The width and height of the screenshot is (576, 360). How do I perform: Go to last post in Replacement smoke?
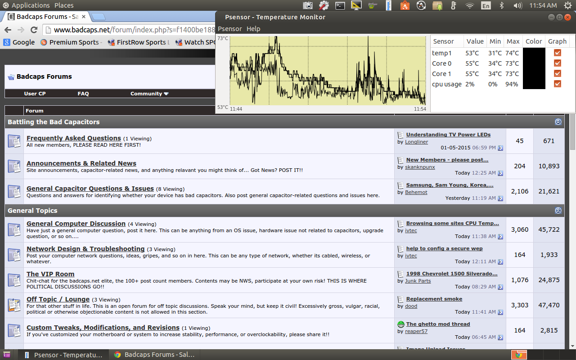pyautogui.click(x=500, y=312)
